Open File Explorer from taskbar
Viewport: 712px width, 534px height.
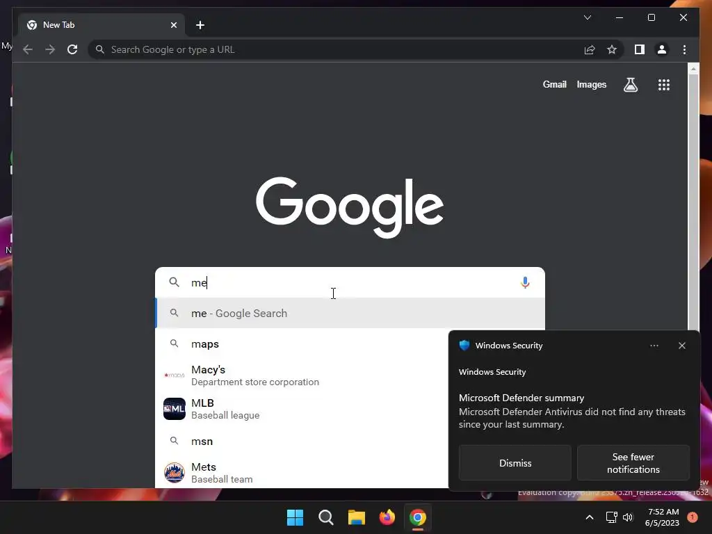[x=357, y=517]
